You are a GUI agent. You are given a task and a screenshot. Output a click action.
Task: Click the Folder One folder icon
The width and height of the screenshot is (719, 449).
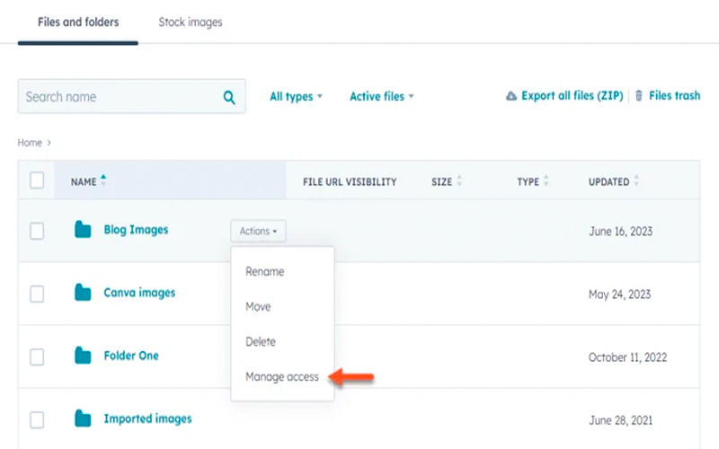[83, 356]
